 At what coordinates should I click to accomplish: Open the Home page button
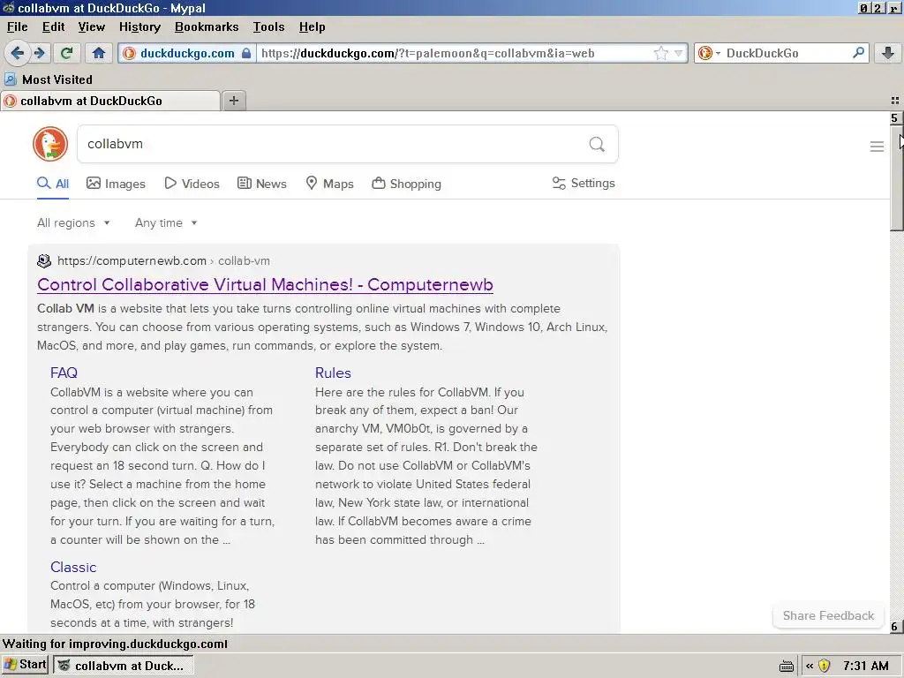point(99,53)
